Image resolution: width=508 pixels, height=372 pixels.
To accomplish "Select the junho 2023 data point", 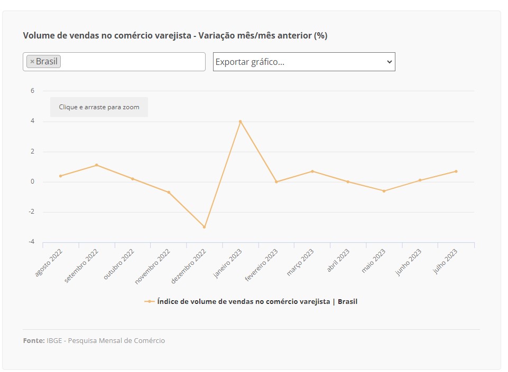I will point(420,180).
